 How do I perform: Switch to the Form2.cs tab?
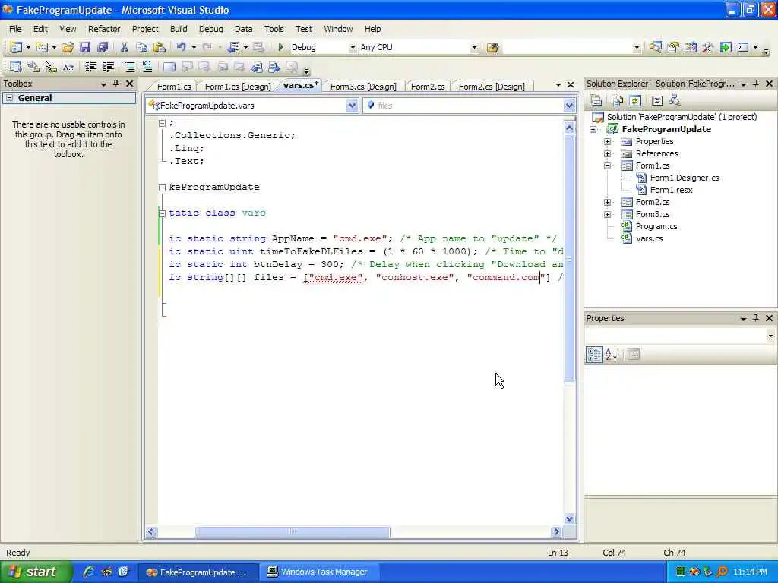coord(428,87)
